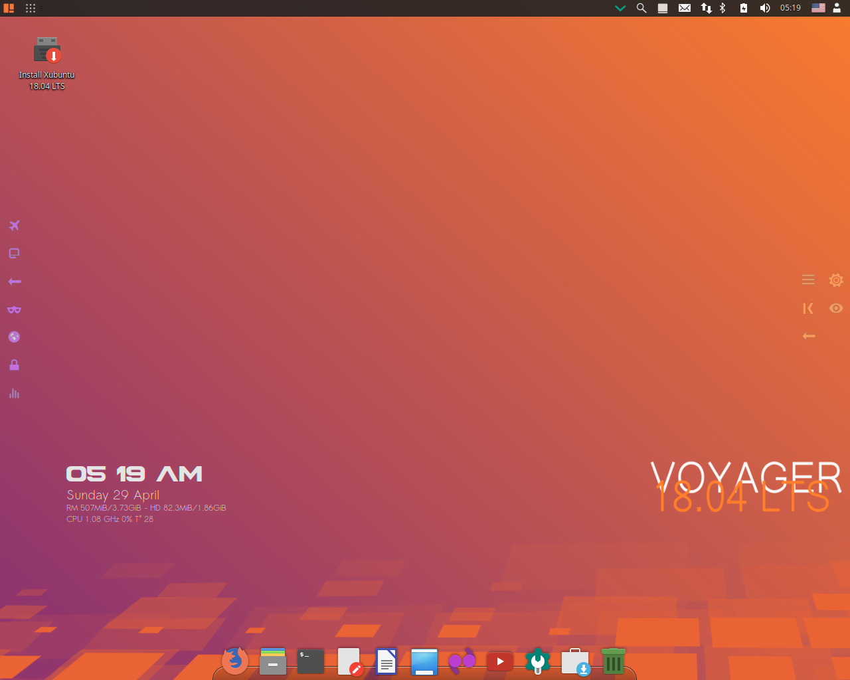
Task: Click the orange hamburger lines icon
Action: [808, 280]
